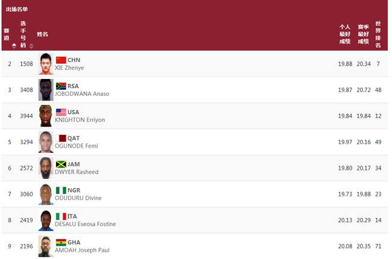Sort by athlete bib number arrow icon
This screenshot has width=392, height=259.
(31, 46)
